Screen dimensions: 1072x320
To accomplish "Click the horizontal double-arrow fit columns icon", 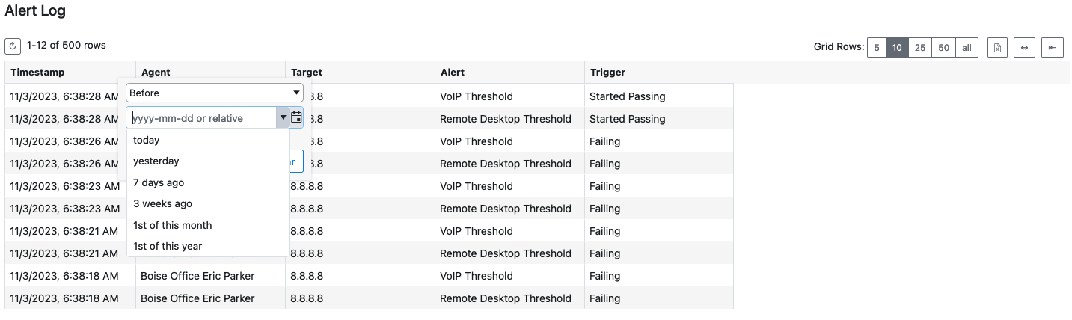I will (1025, 48).
